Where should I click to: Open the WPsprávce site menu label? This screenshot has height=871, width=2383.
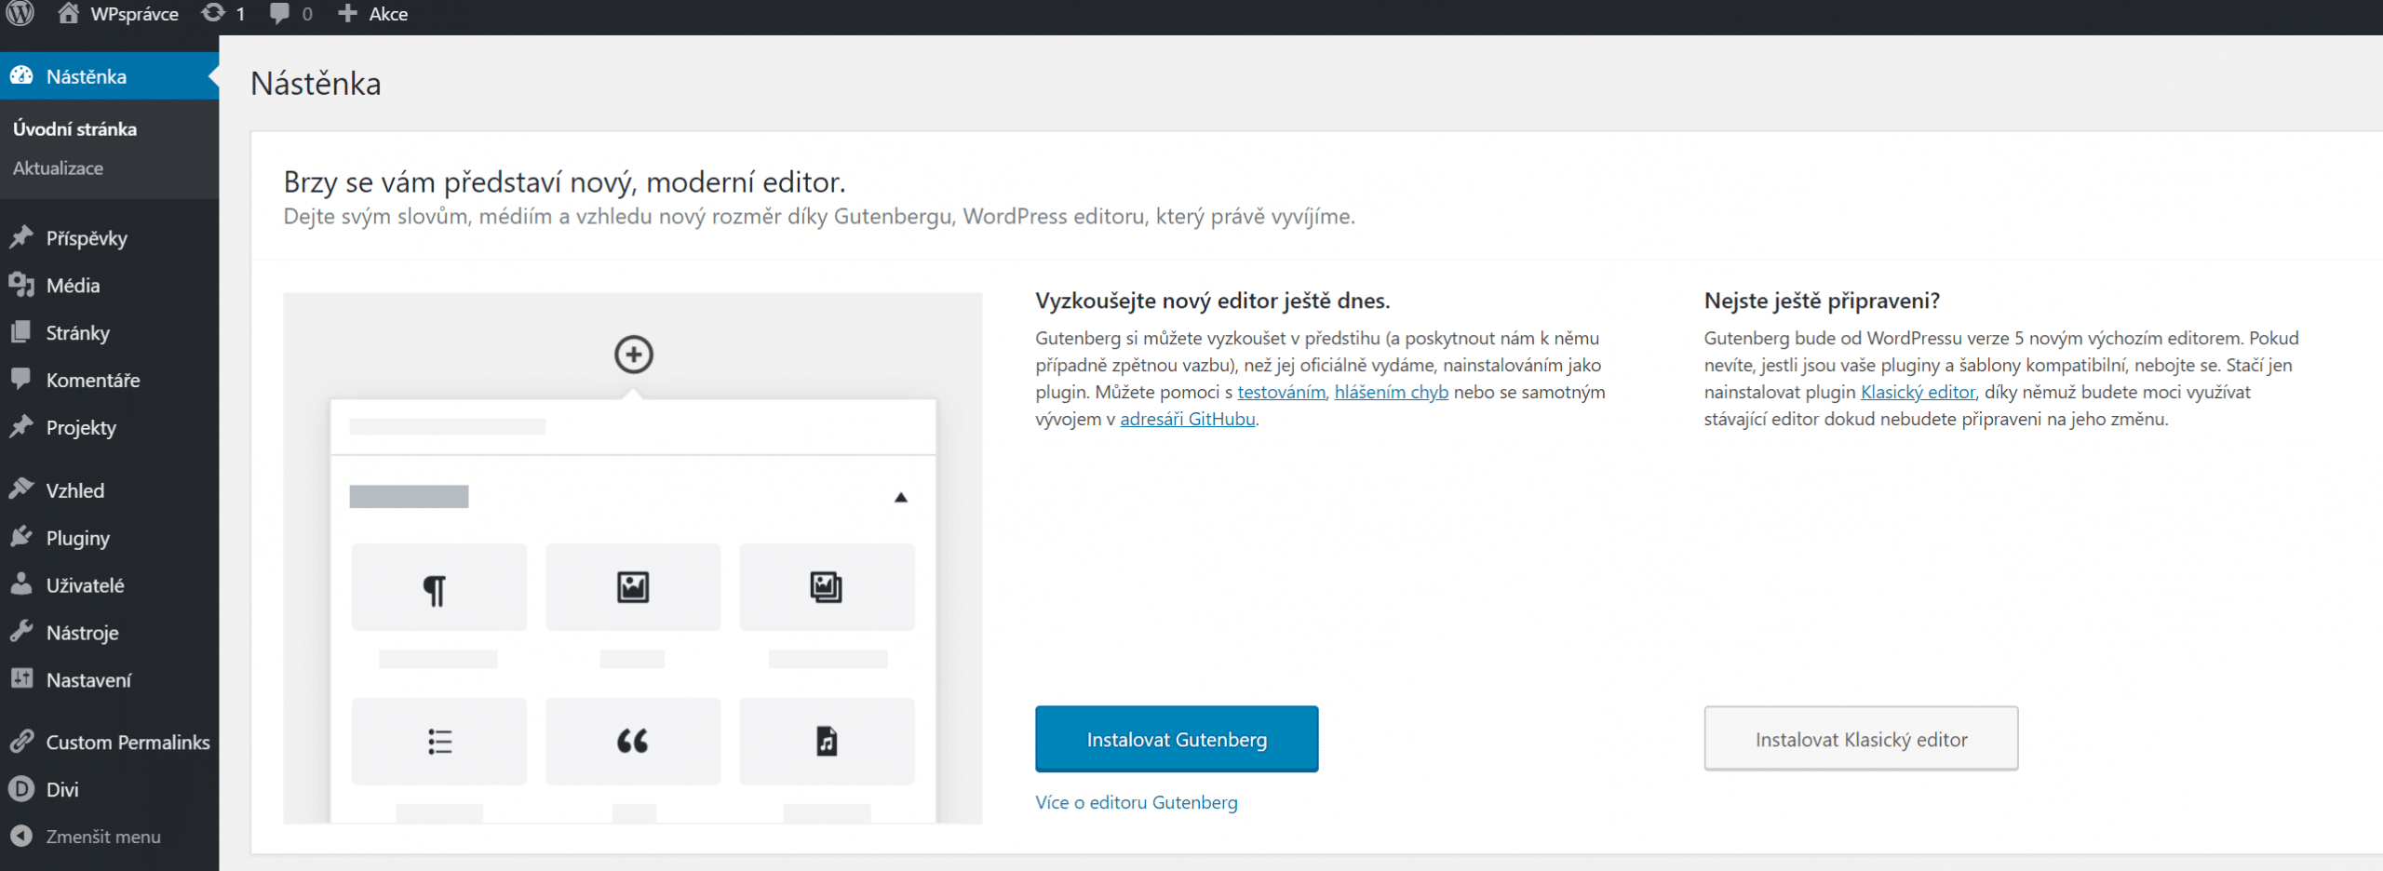[135, 14]
